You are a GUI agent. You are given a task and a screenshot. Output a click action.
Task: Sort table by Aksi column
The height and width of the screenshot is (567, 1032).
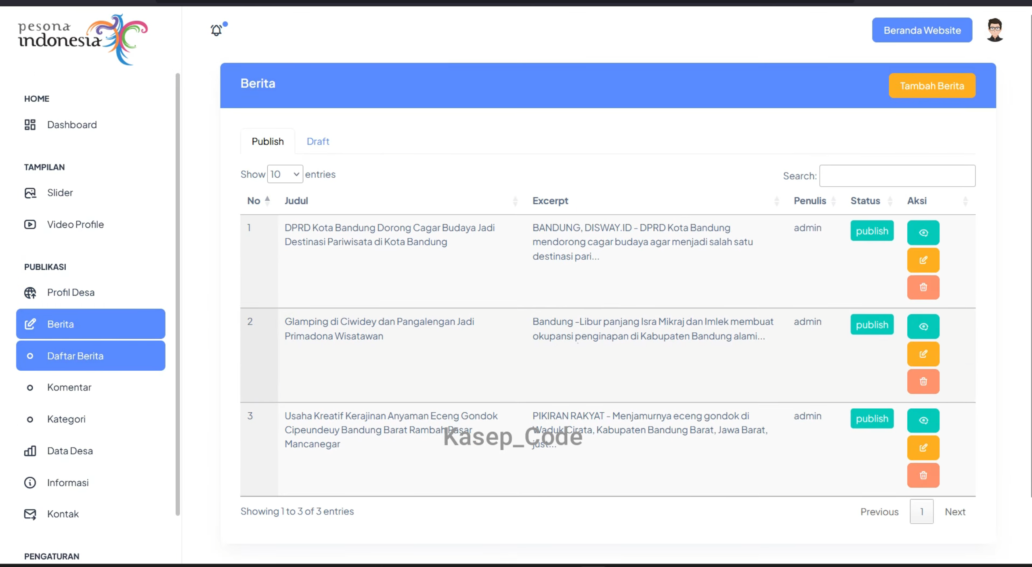pos(938,201)
